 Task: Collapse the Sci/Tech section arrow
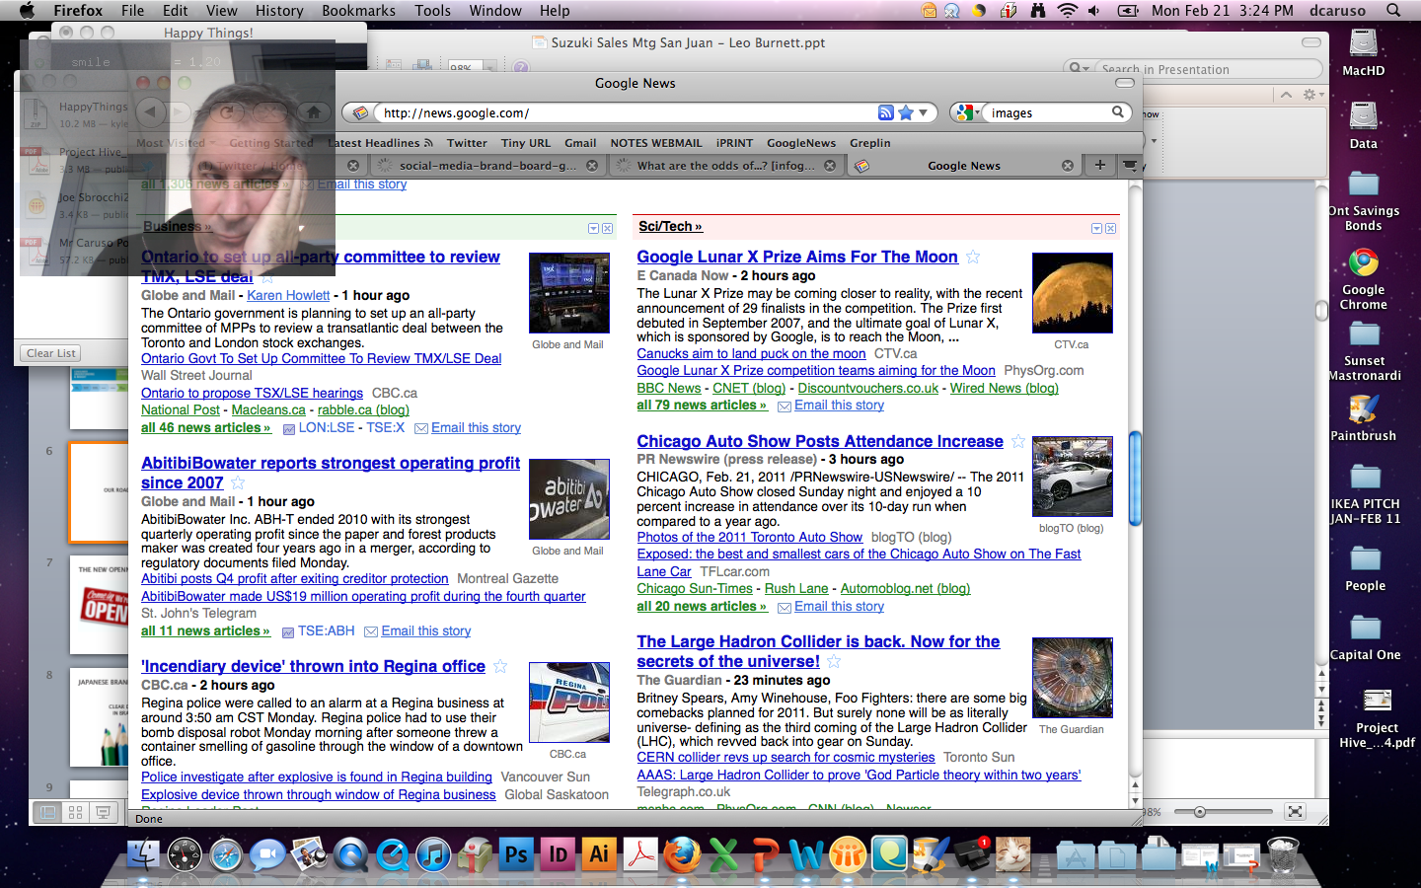[x=1096, y=228]
